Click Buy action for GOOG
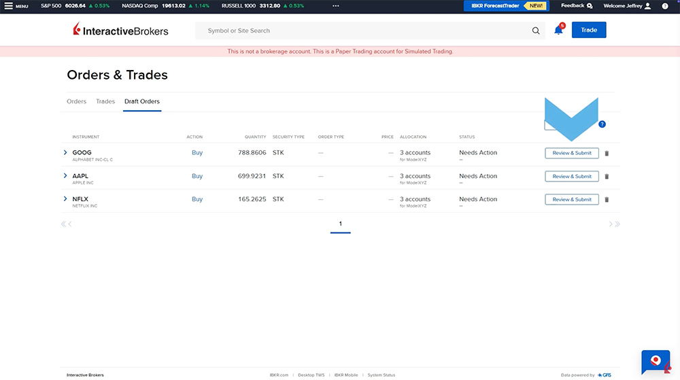The height and width of the screenshot is (380, 680). [197, 152]
